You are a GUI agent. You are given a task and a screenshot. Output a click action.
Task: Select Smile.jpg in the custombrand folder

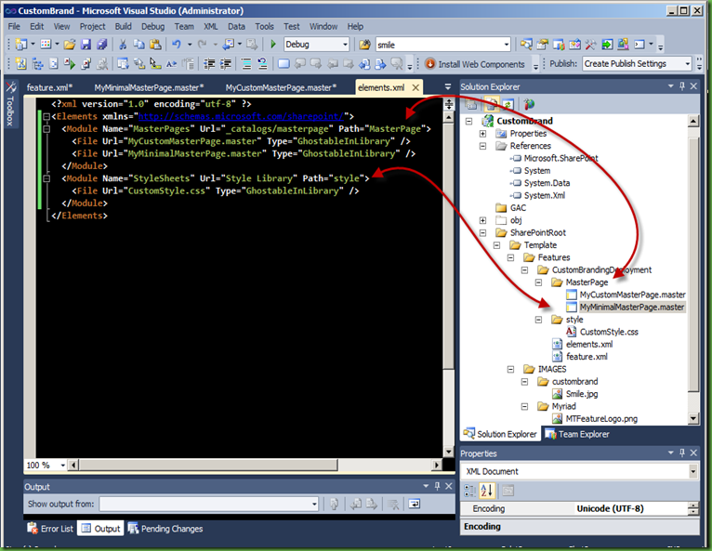(x=582, y=394)
